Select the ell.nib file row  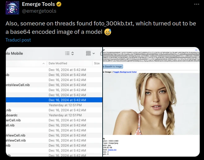tap(54, 125)
